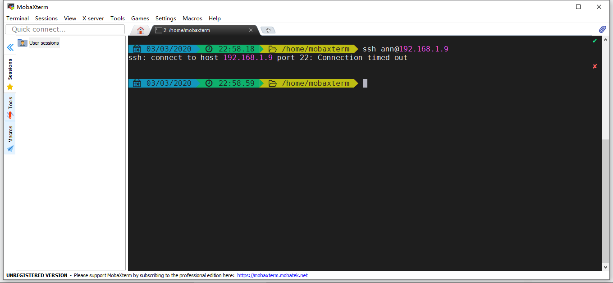Viewport: 613px width, 283px height.
Task: Click the scrollbar down arrow
Action: 605,267
